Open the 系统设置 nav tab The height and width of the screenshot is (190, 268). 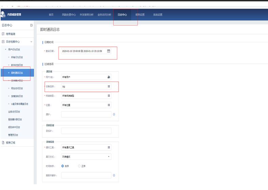(158, 15)
